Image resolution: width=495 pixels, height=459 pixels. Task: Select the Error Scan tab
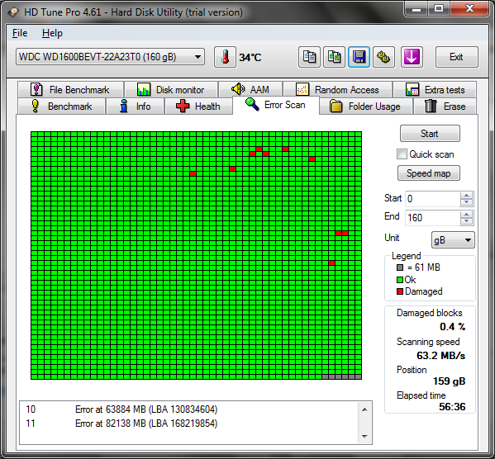275,105
